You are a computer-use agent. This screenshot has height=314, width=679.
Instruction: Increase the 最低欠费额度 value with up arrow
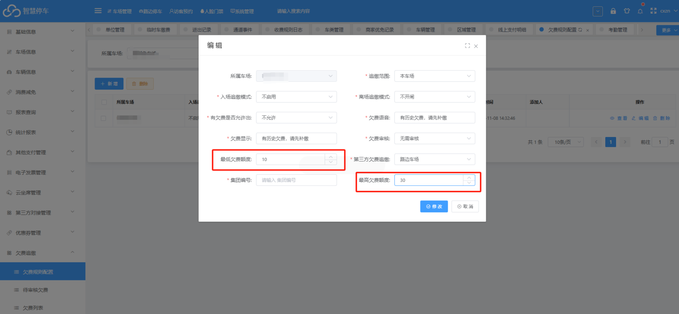click(x=331, y=157)
